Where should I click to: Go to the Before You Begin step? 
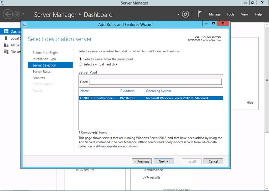click(x=45, y=53)
